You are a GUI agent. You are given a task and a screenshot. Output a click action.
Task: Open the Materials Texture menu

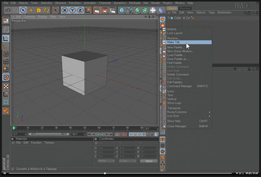49,143
